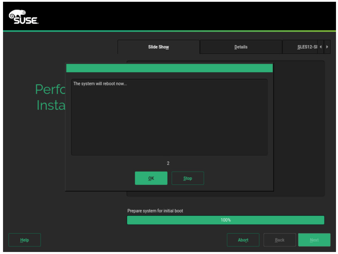Click the 100% installation progress bar

tap(225, 220)
